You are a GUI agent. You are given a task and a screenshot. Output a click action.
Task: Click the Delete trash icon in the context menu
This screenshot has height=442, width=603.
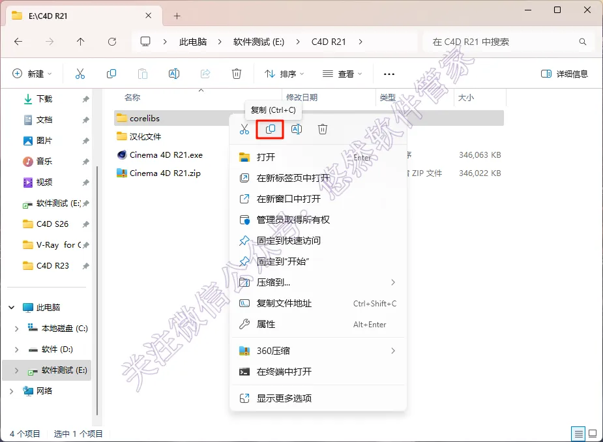coord(323,129)
